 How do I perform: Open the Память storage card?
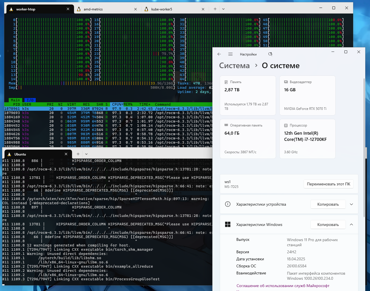pyautogui.click(x=248, y=95)
